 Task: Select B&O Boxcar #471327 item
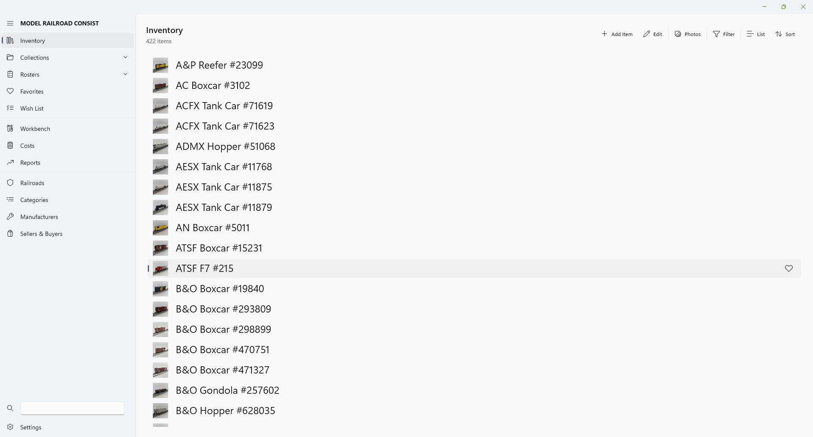click(x=474, y=370)
